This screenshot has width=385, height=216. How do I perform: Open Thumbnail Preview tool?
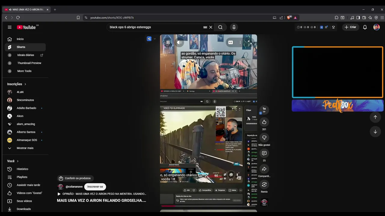[x=25, y=63]
